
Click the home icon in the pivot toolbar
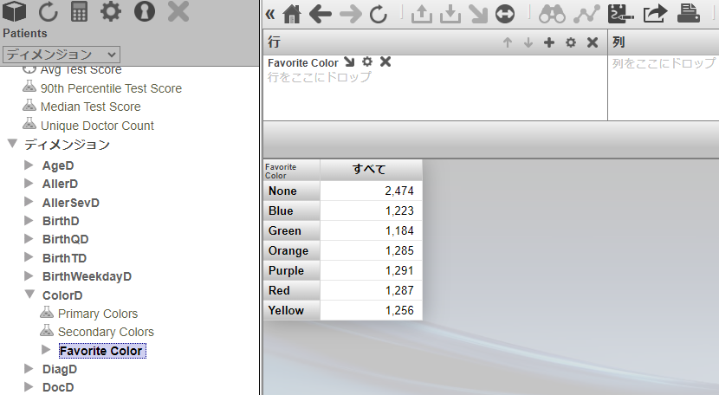point(292,15)
